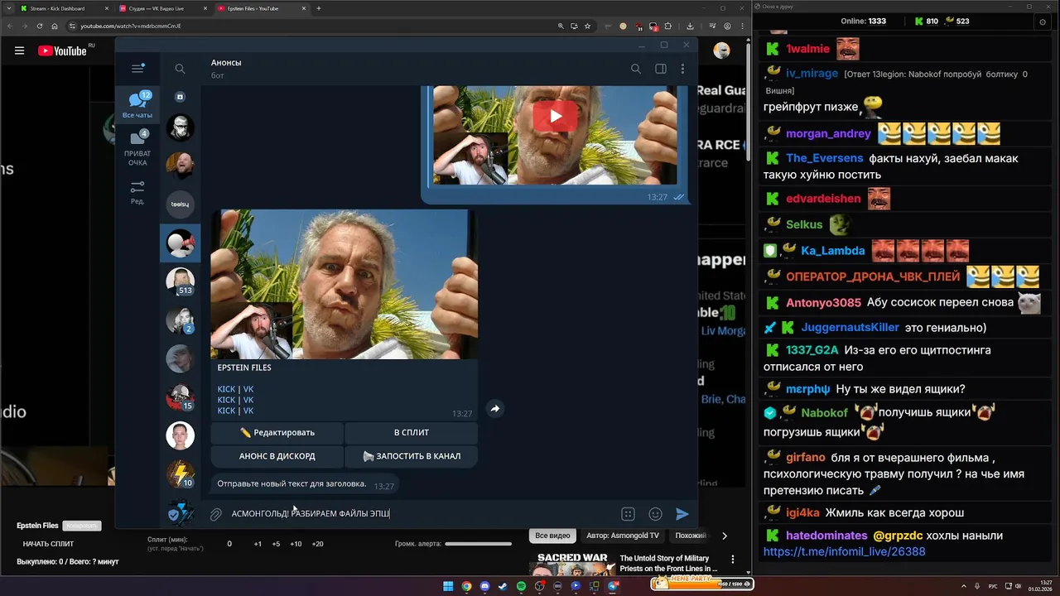Click username Nabokof in chat
This screenshot has width=1060, height=596.
click(x=824, y=412)
